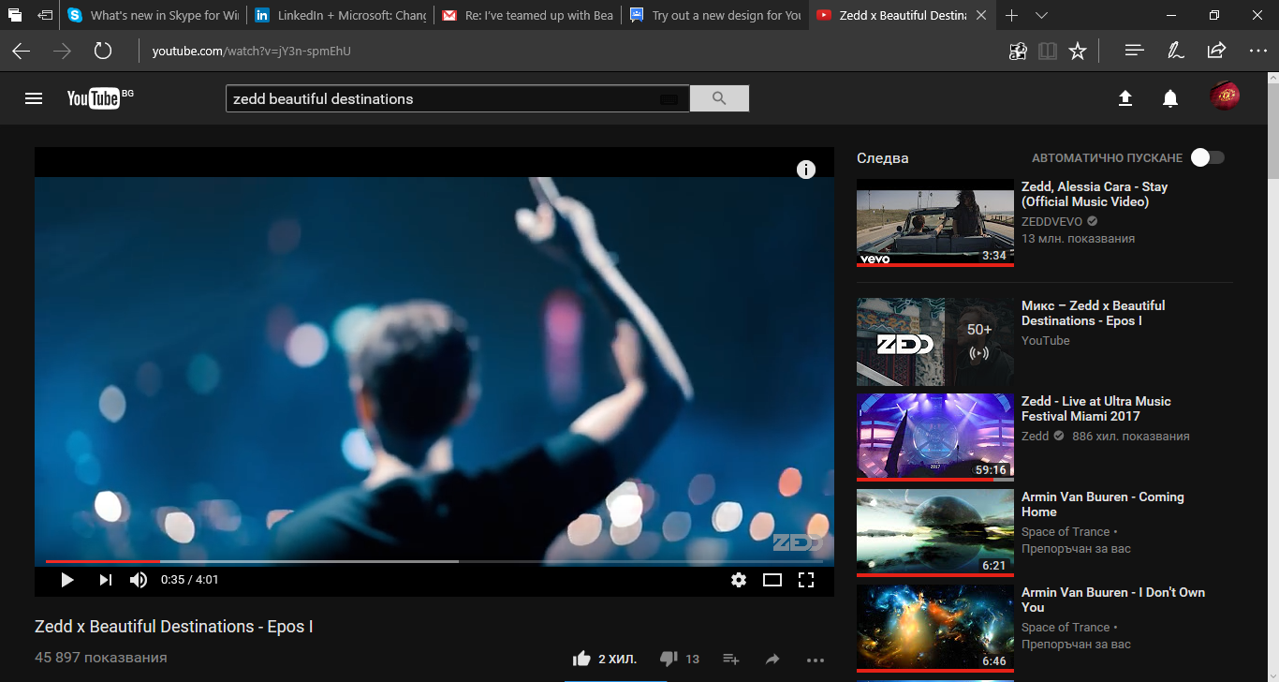Seek in the video progress bar
The image size is (1279, 682).
point(434,561)
